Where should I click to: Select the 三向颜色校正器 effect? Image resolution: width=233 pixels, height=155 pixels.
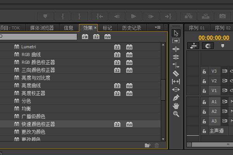80,70
